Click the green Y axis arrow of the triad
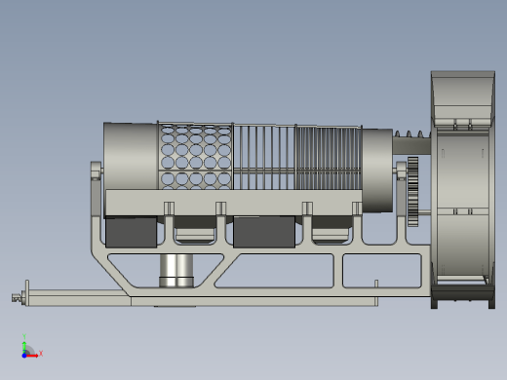 click(24, 347)
